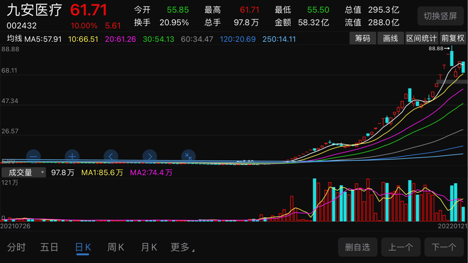
Task: Click the 删自选 button
Action: coord(358,247)
